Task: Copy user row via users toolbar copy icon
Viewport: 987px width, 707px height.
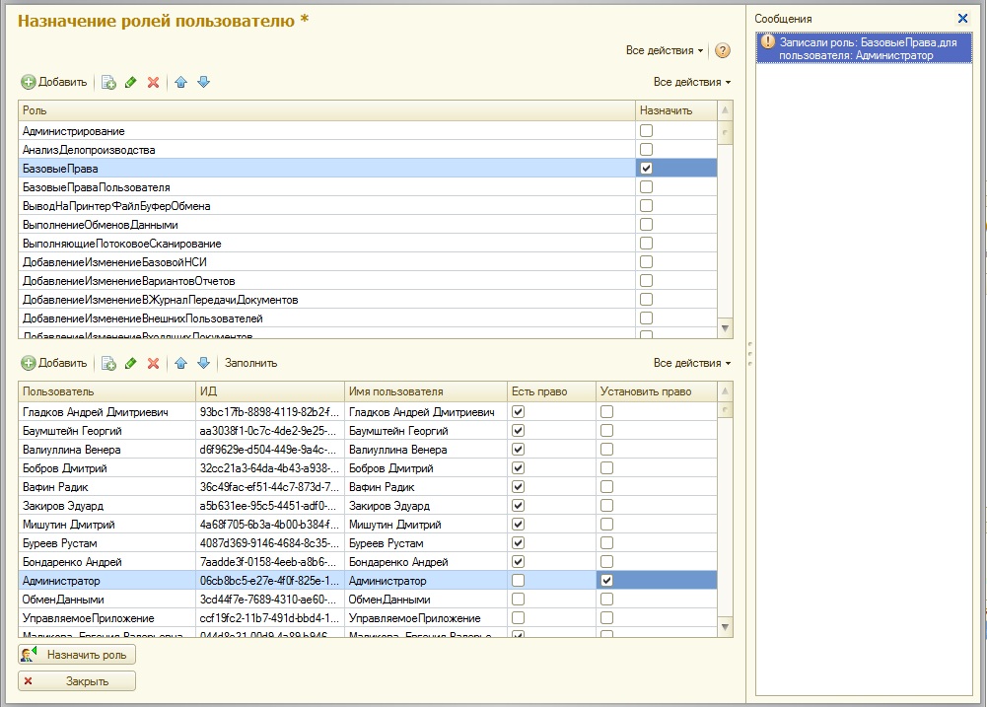Action: coord(108,363)
